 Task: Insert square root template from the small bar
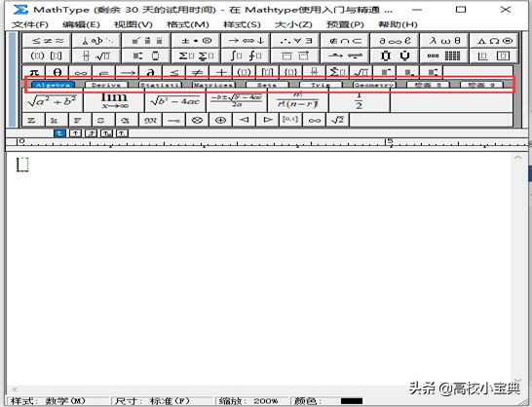[361, 72]
